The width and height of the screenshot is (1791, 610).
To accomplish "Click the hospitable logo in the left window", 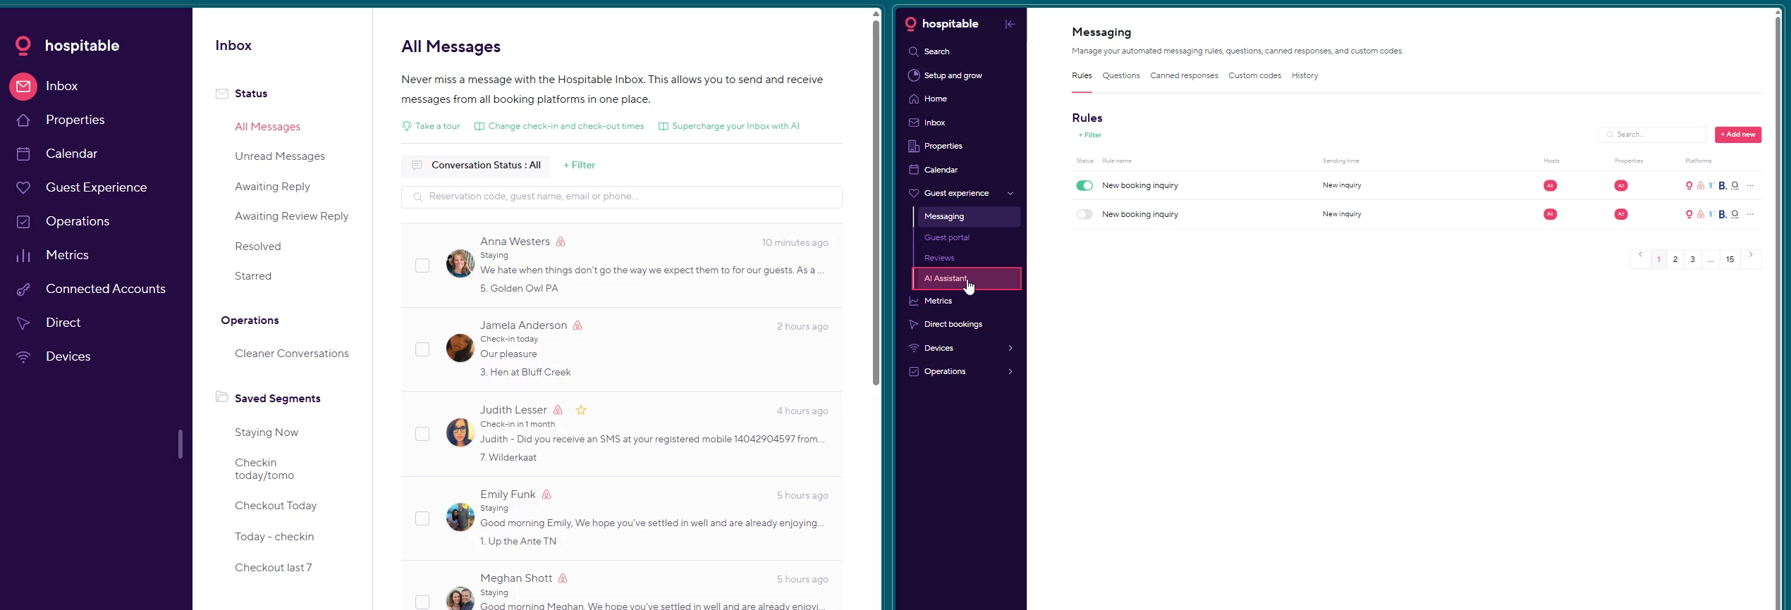I will (68, 46).
